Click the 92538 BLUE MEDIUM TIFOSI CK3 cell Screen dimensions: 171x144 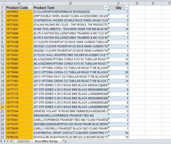coord(70,124)
